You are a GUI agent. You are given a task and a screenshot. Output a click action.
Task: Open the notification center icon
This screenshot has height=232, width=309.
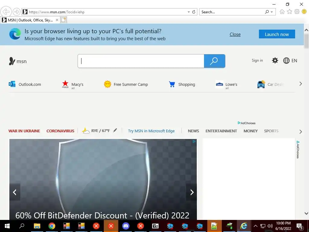click(x=300, y=226)
